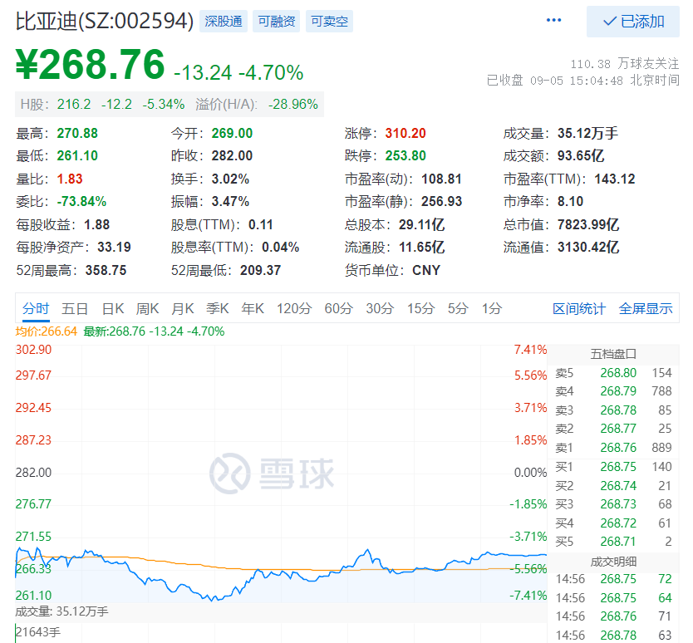Click the H股 price info bar
693x643 pixels.
click(x=170, y=105)
